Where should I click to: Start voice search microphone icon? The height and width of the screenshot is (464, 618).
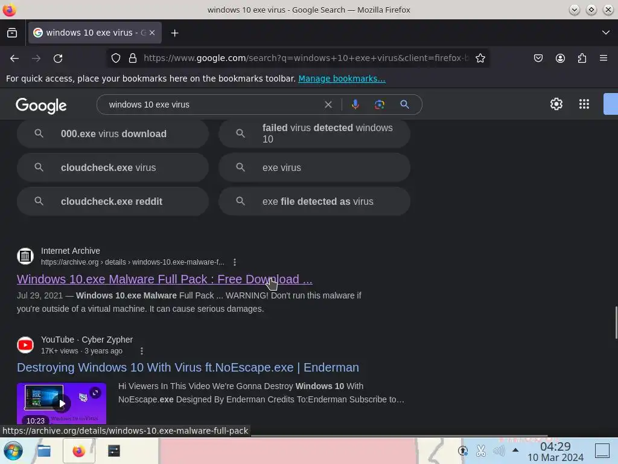pyautogui.click(x=355, y=105)
